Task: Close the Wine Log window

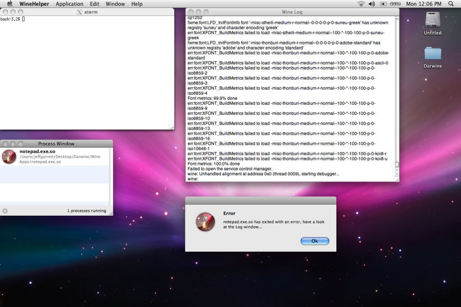Action: pyautogui.click(x=191, y=12)
